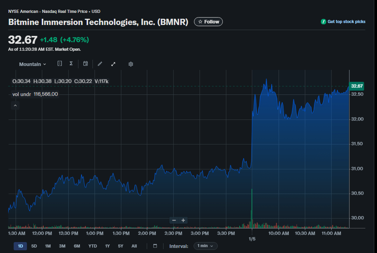Expand chart to full screen
377x253 pixels.
click(x=113, y=64)
